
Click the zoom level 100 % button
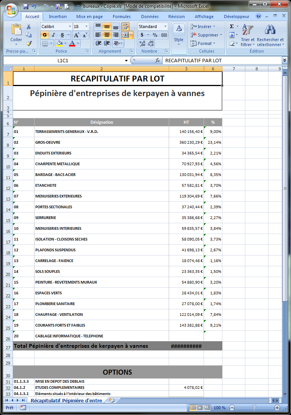(219, 408)
